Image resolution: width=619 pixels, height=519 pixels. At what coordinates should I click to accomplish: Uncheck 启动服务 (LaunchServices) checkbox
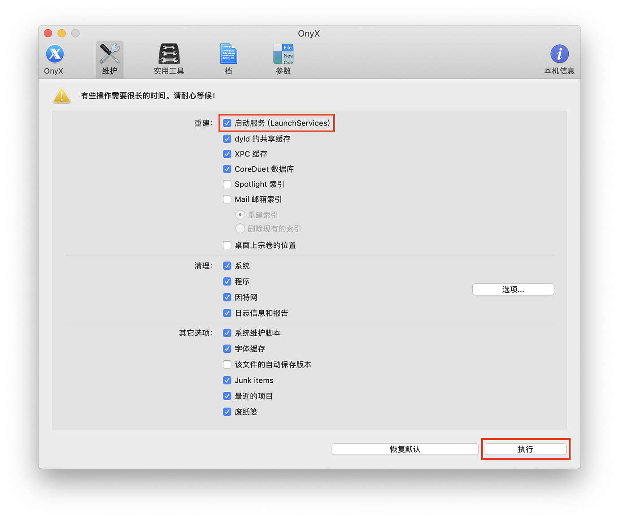coord(227,123)
